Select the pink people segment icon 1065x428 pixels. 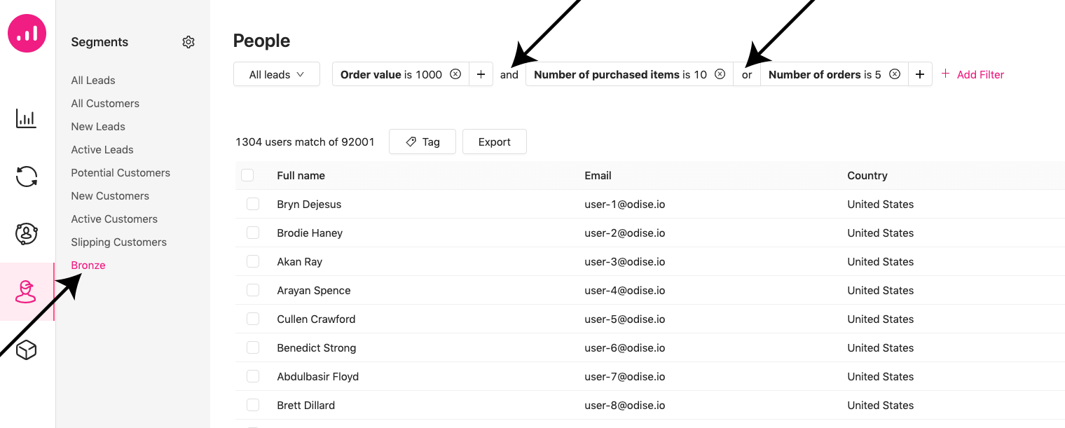coord(26,291)
